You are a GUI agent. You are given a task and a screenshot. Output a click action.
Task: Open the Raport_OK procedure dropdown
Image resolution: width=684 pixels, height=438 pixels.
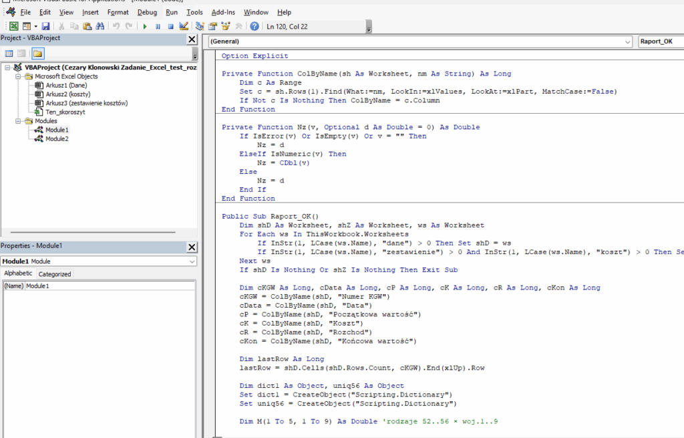point(661,41)
